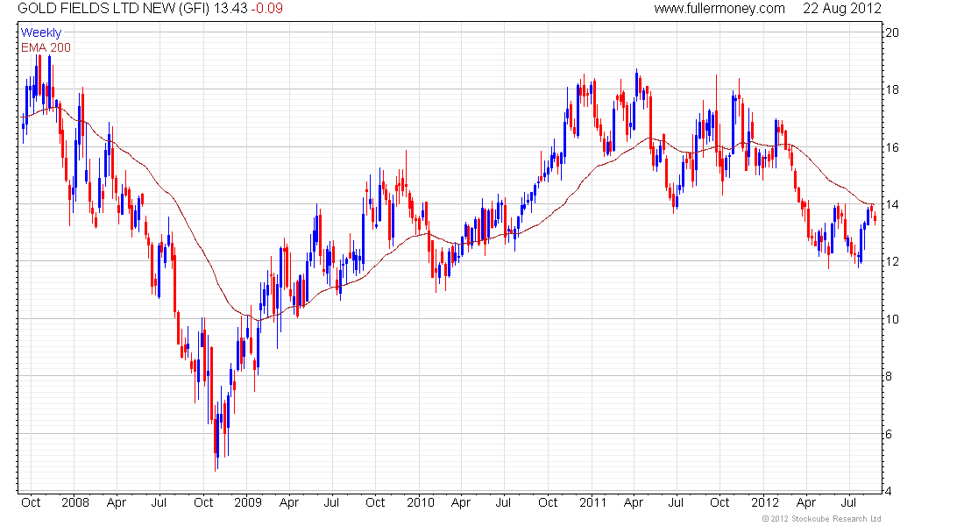Image resolution: width=964 pixels, height=526 pixels.
Task: Click the -0.09 price change value
Action: 268,9
